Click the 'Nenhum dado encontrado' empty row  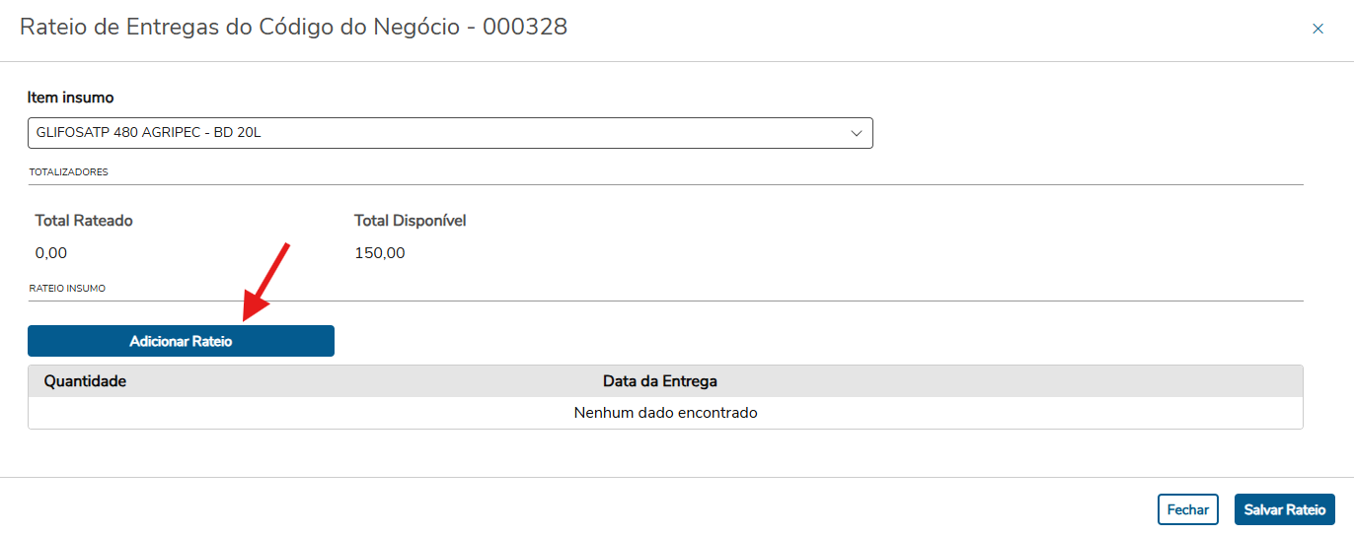click(665, 413)
